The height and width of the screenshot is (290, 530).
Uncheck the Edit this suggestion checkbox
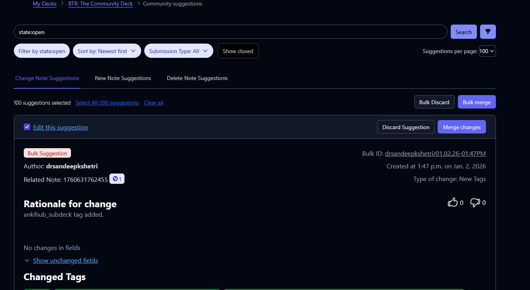(x=27, y=127)
